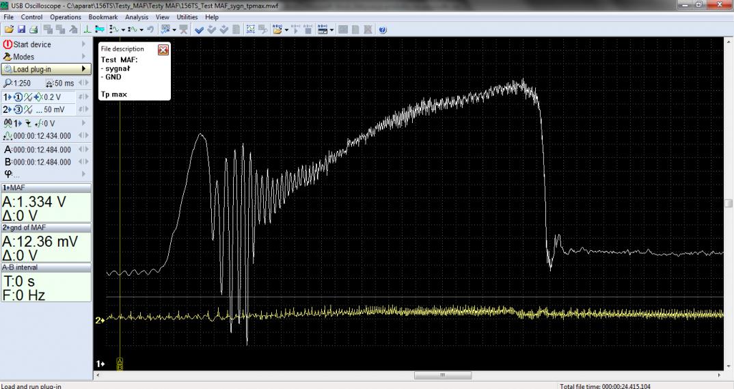Open the Bookmark menu

click(x=103, y=16)
